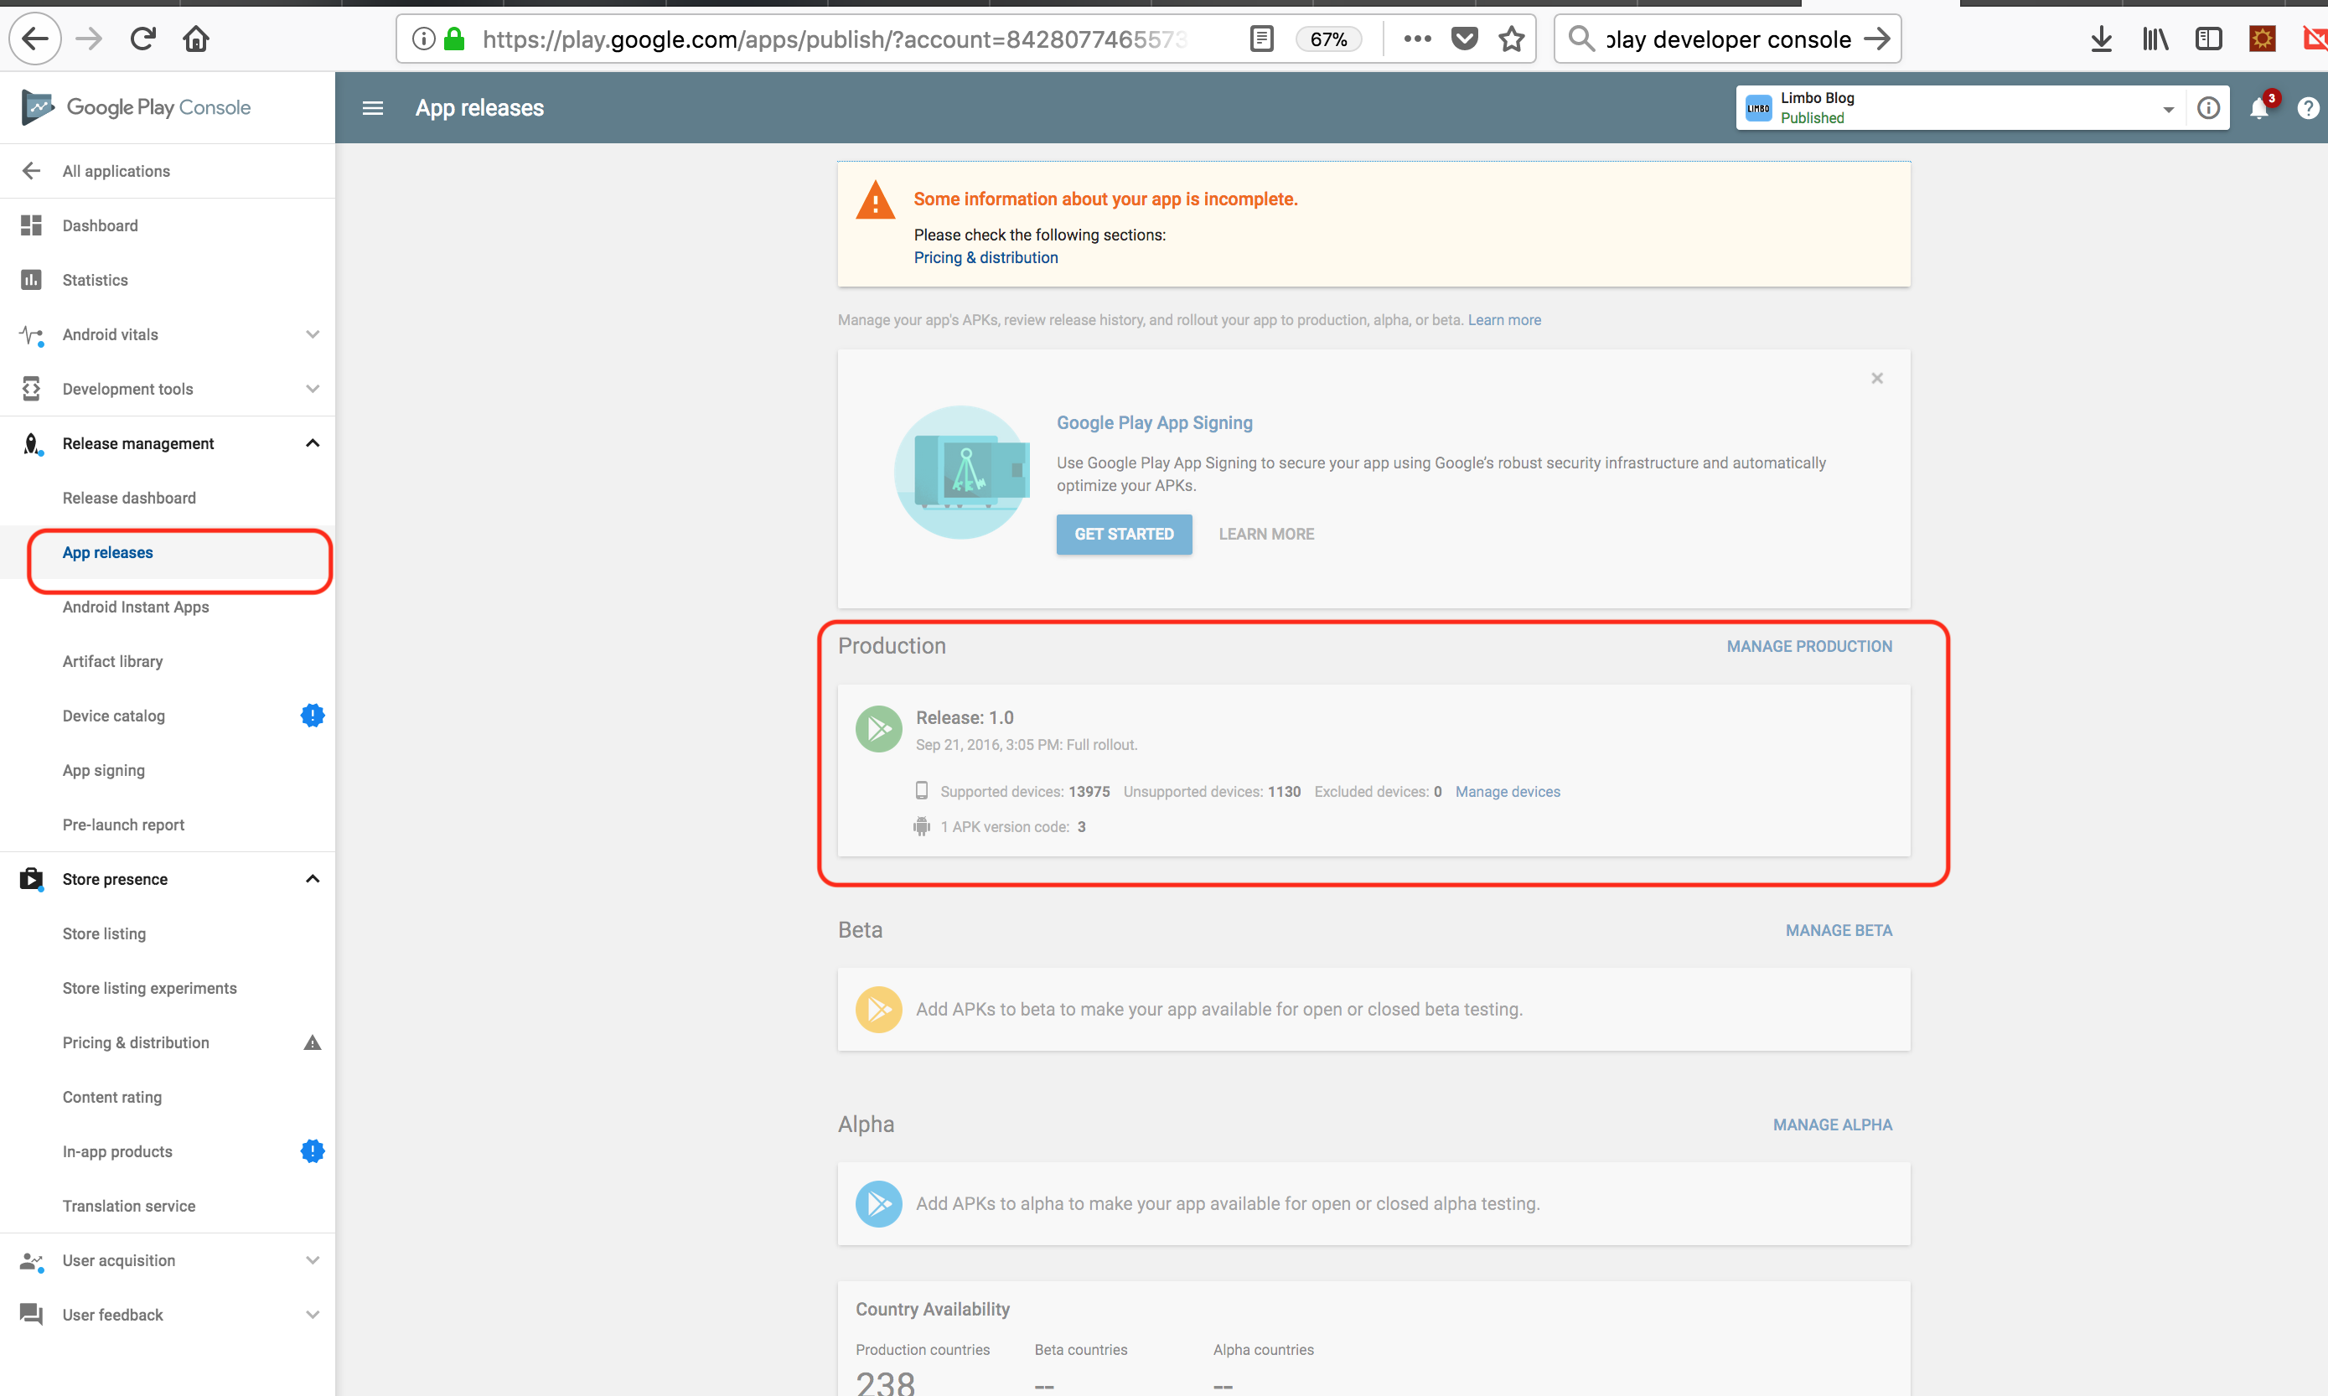Click the Android vitals heartbeat icon

[x=31, y=335]
